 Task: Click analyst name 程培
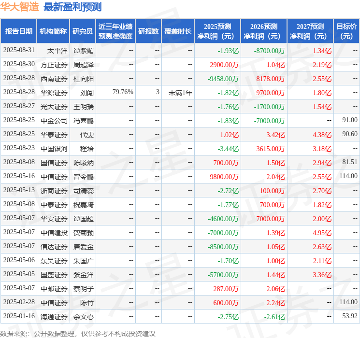click(x=87, y=149)
